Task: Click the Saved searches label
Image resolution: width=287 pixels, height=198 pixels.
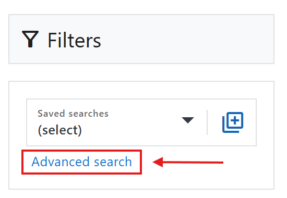Action: point(73,114)
